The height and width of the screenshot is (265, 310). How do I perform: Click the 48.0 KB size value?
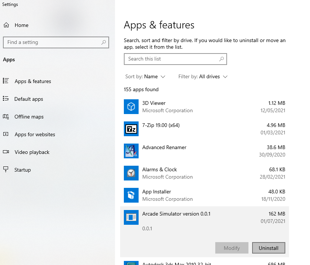[276, 192]
